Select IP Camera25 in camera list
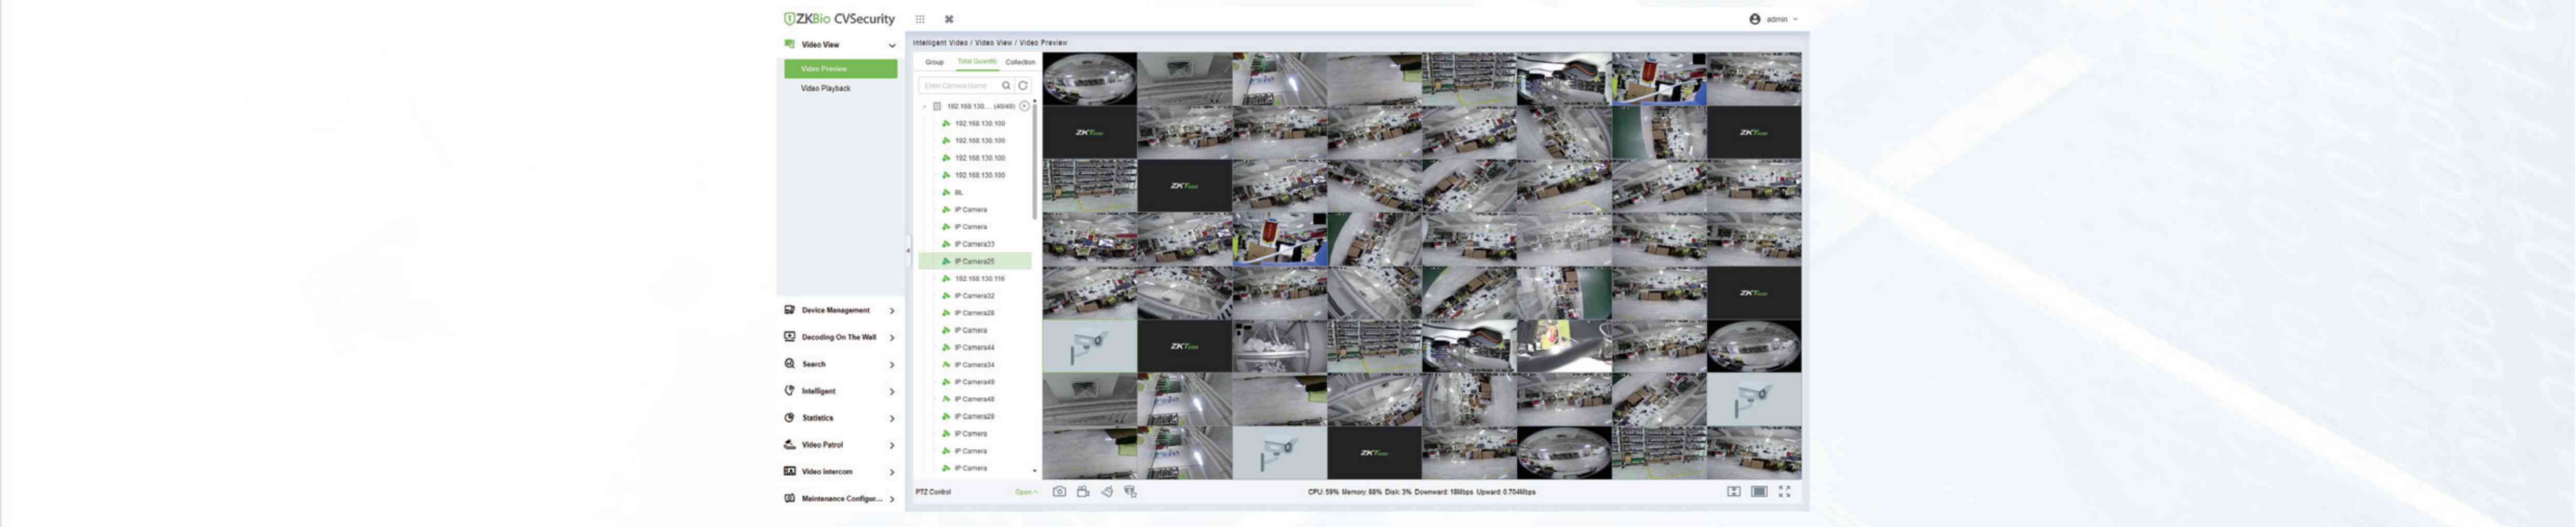 (x=975, y=261)
